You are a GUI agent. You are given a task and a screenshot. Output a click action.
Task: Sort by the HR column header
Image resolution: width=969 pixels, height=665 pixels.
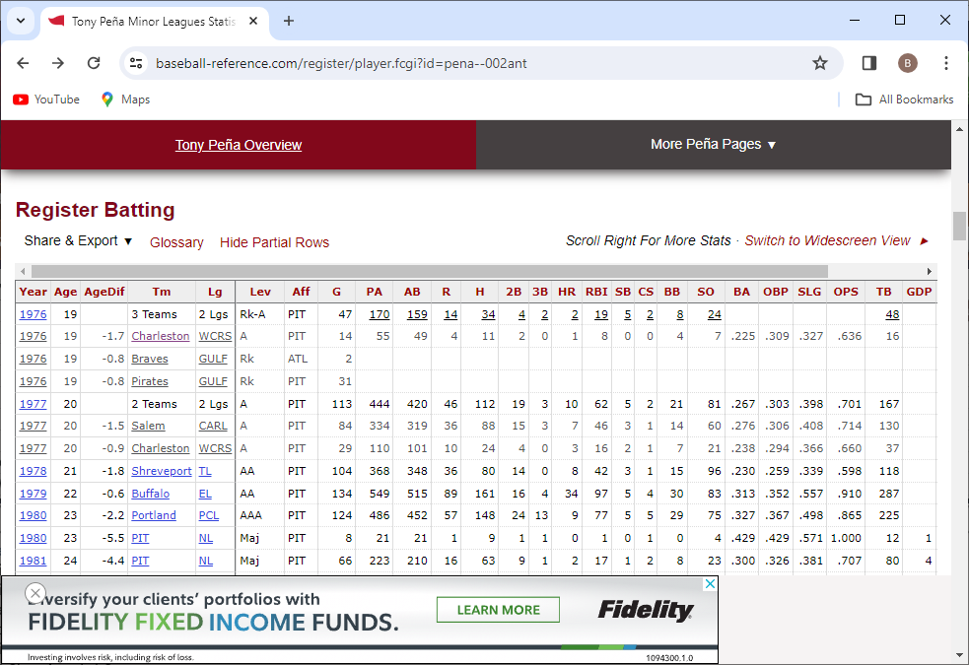click(x=567, y=292)
